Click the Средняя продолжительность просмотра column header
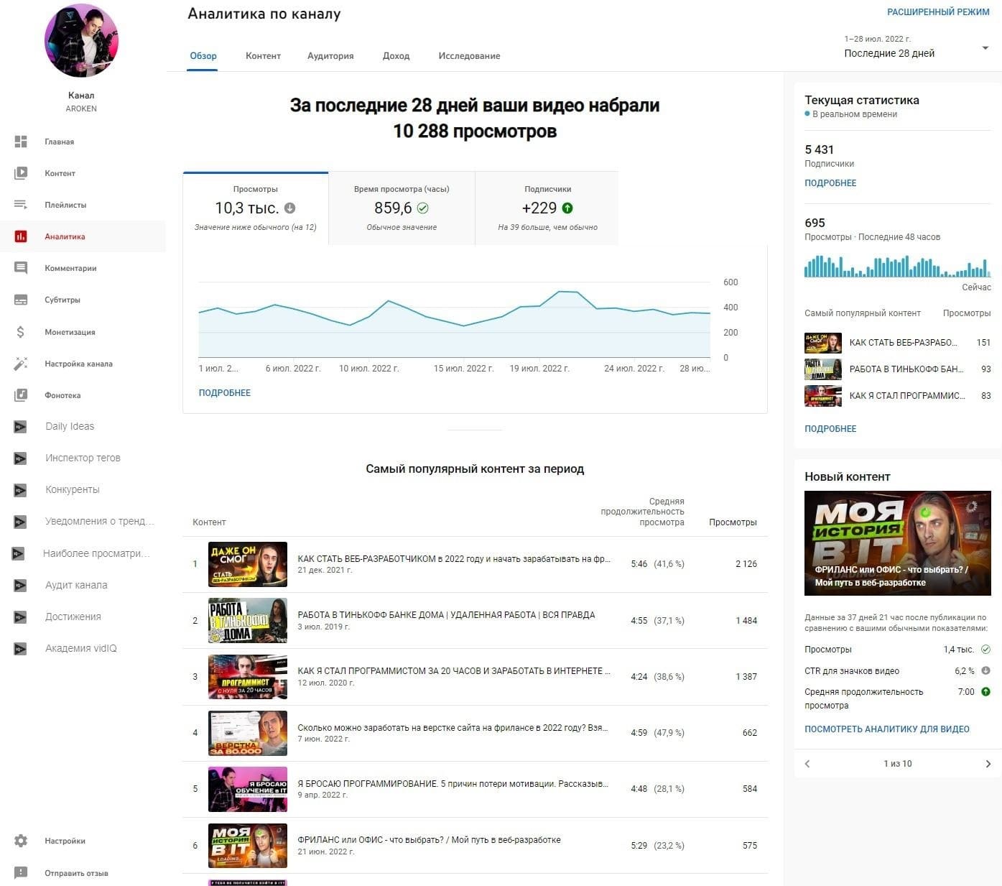The image size is (1002, 886). pyautogui.click(x=643, y=512)
